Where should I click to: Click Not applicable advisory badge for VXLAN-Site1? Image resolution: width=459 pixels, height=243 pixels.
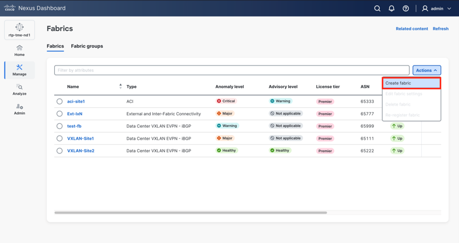(x=285, y=138)
